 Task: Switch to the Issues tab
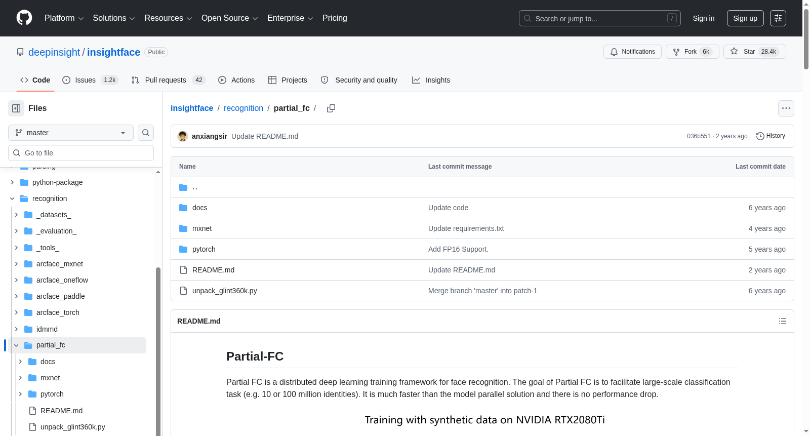click(90, 80)
